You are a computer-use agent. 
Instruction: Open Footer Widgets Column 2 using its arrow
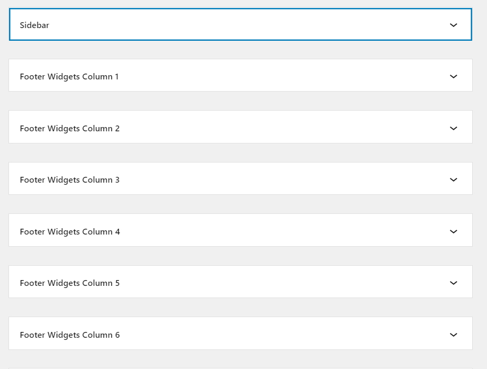tap(454, 128)
